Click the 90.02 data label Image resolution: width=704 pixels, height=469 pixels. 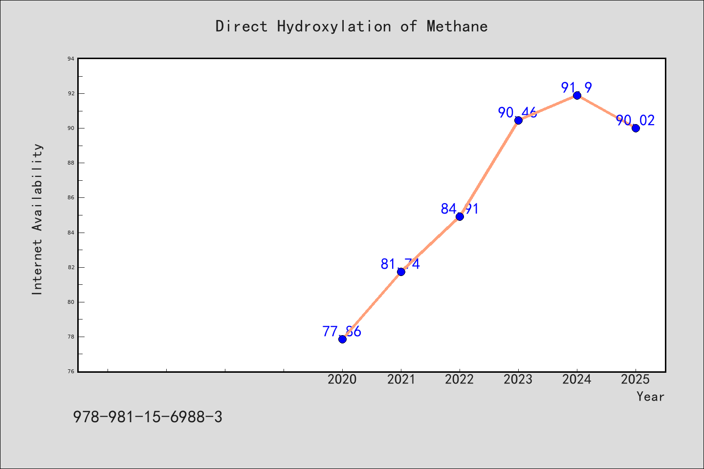click(x=635, y=121)
